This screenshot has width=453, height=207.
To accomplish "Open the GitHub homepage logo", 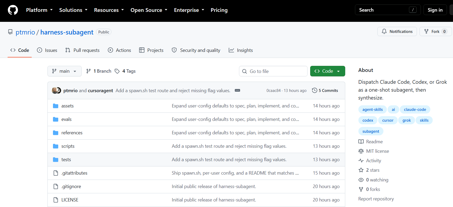I will 13,10.
